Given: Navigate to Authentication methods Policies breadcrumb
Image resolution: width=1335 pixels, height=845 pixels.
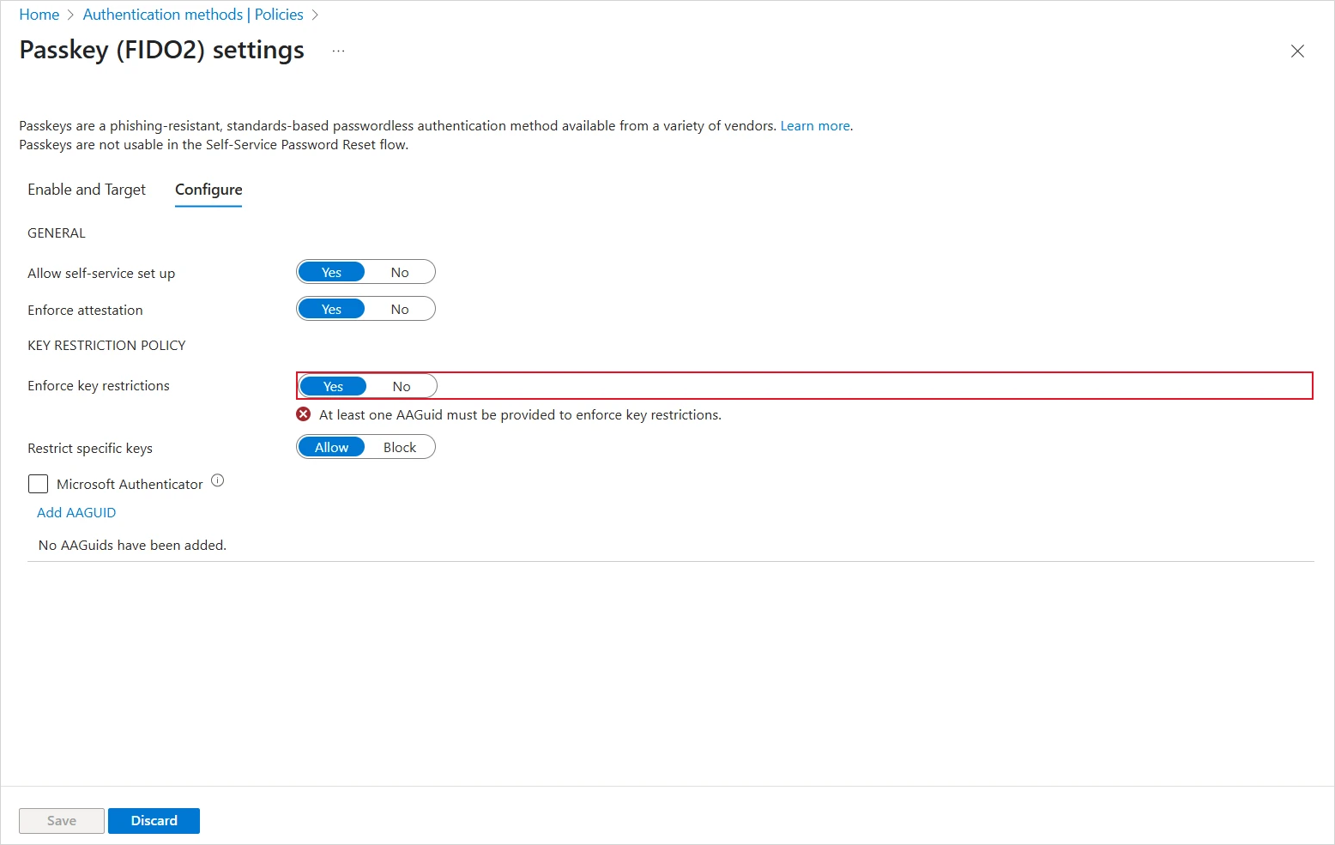Looking at the screenshot, I should coord(193,15).
